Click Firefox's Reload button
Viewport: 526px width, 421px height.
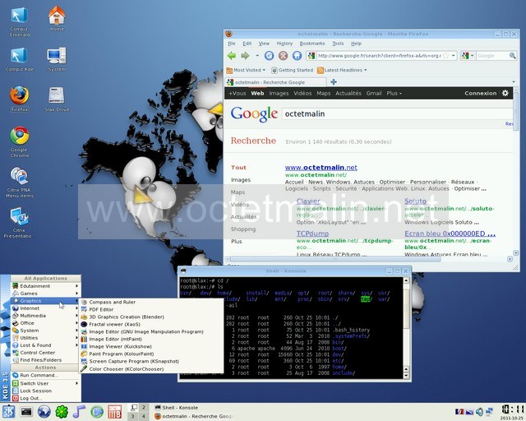[269, 55]
